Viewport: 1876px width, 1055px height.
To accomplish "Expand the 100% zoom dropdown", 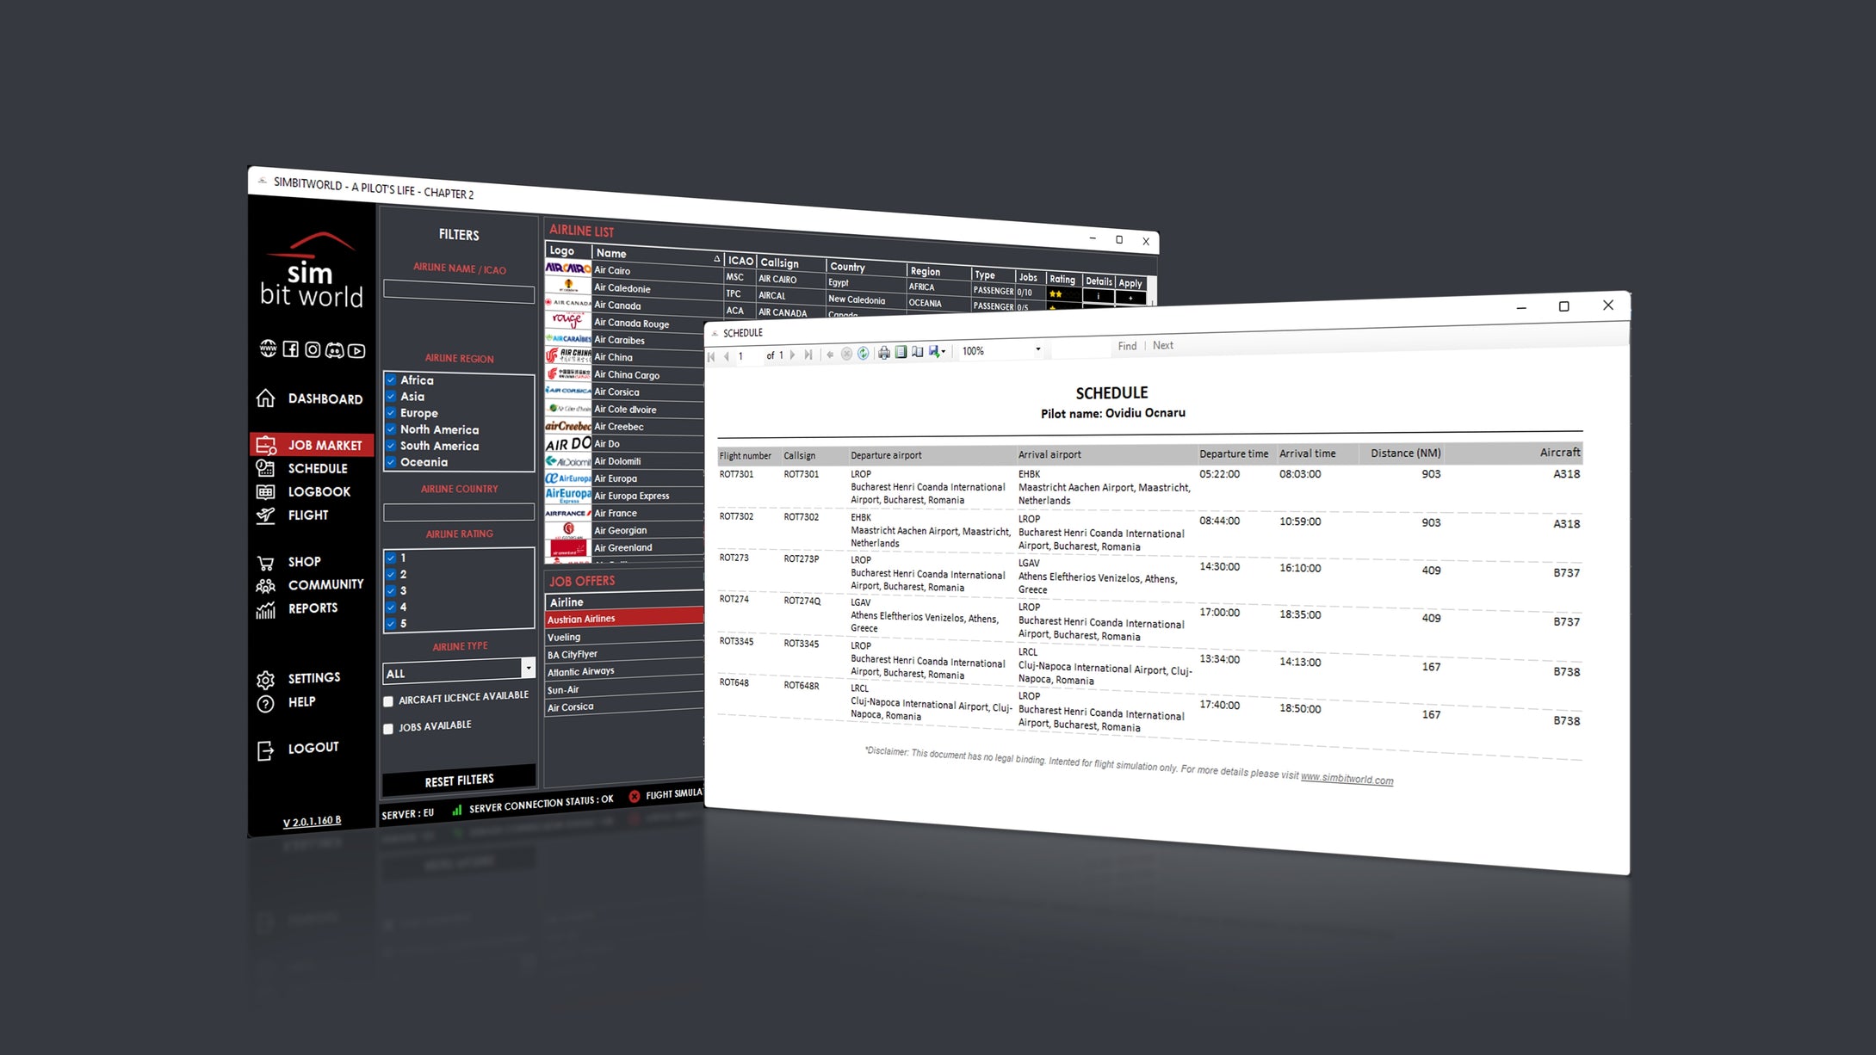I will click(1037, 349).
